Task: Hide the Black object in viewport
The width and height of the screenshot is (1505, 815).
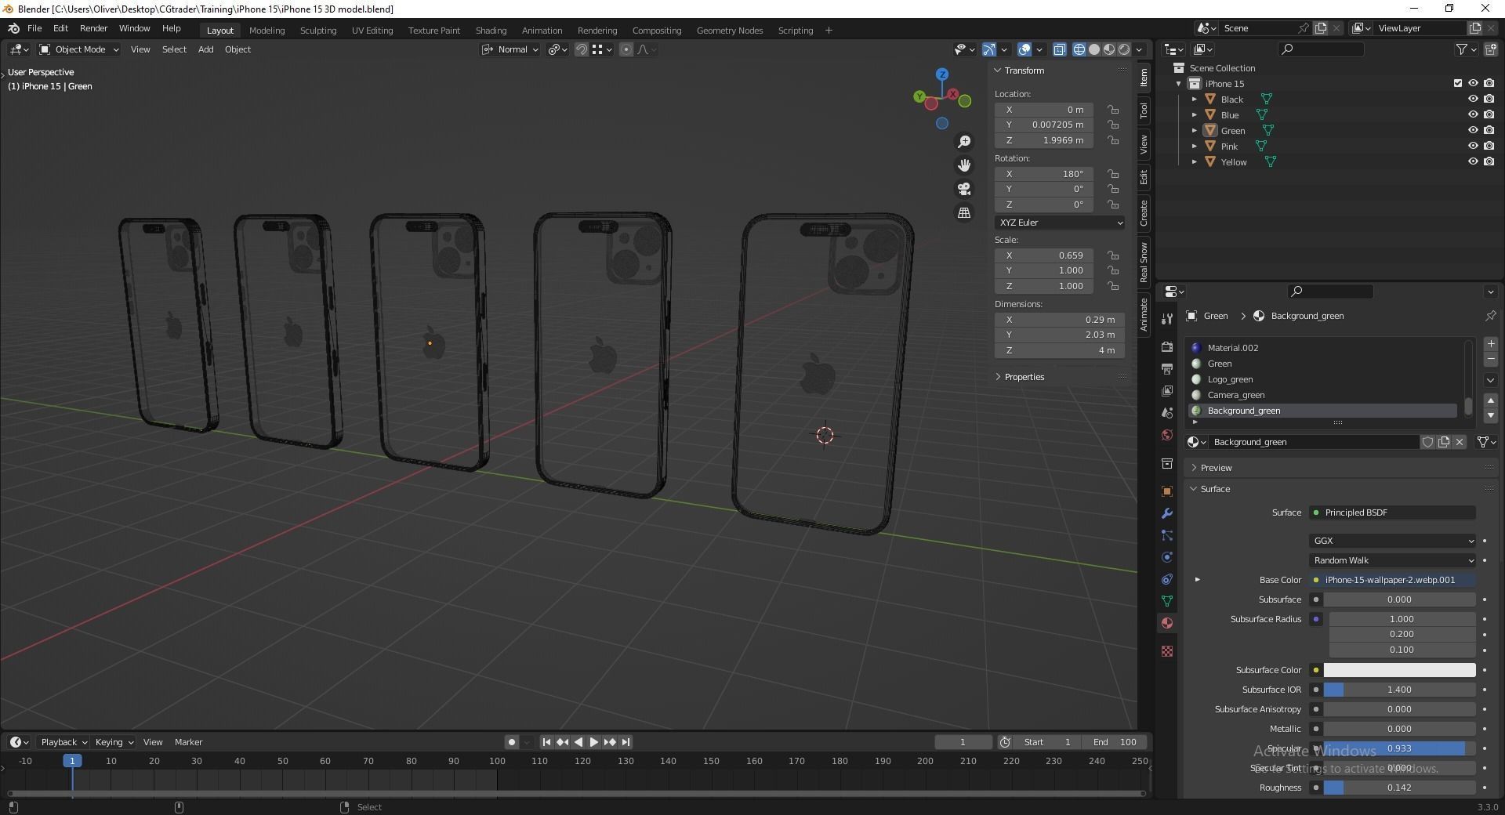Action: 1473,99
